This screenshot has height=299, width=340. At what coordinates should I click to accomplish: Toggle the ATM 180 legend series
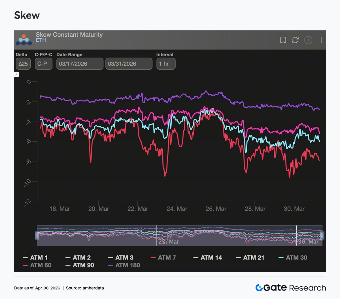tap(124, 265)
